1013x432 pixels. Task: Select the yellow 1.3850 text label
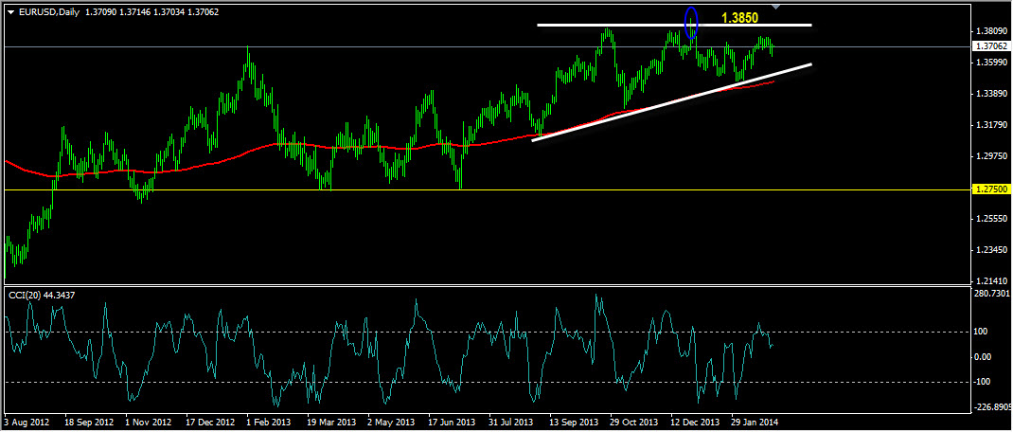point(740,19)
